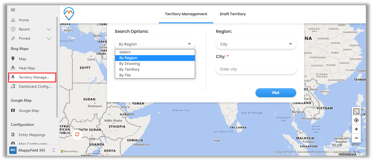The height and width of the screenshot is (161, 373).
Task: Open the MappyField 365 area switcher
Action: coord(54,150)
